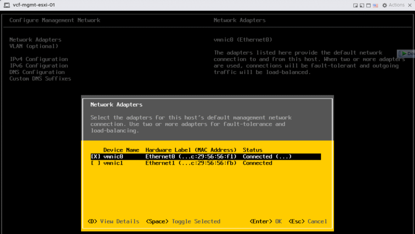Close the console with the X icon
Screen dimensions: 415x234
coord(409,5)
